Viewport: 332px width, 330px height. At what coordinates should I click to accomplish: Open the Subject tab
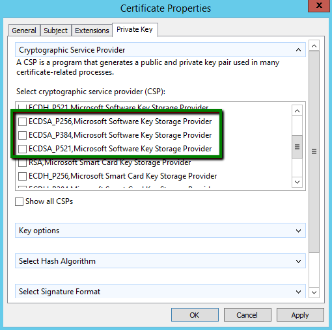coord(55,31)
